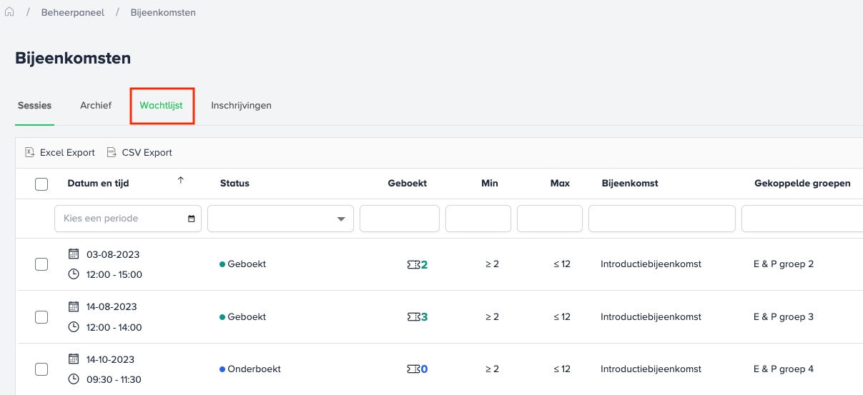Click the Bijeenkomst filter text field

661,219
